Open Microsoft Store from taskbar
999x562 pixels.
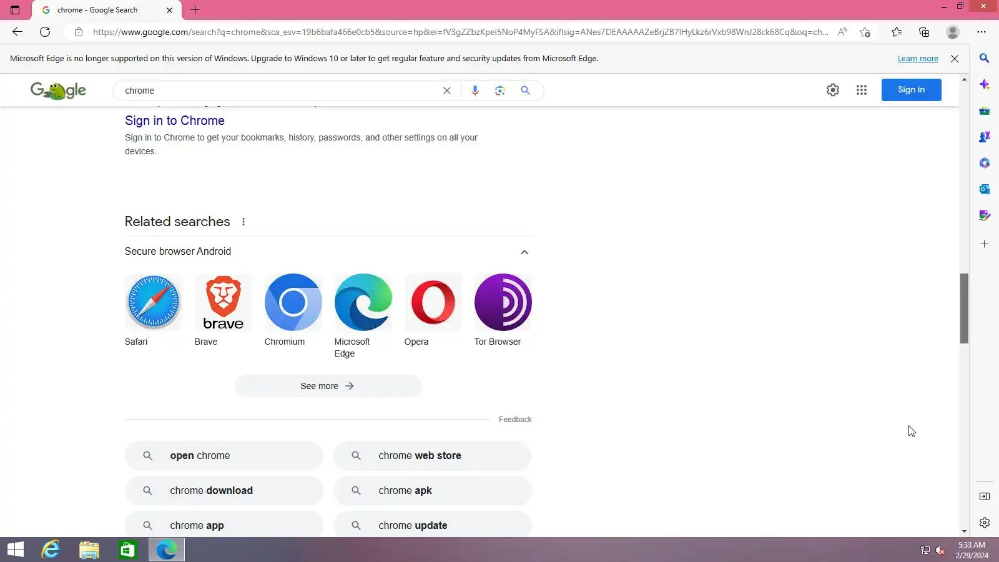[128, 550]
